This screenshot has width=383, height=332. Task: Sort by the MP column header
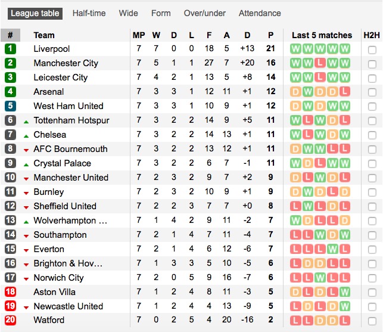pos(139,35)
